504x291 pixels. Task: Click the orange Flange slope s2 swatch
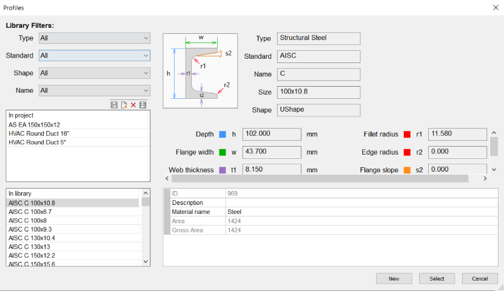[407, 170]
